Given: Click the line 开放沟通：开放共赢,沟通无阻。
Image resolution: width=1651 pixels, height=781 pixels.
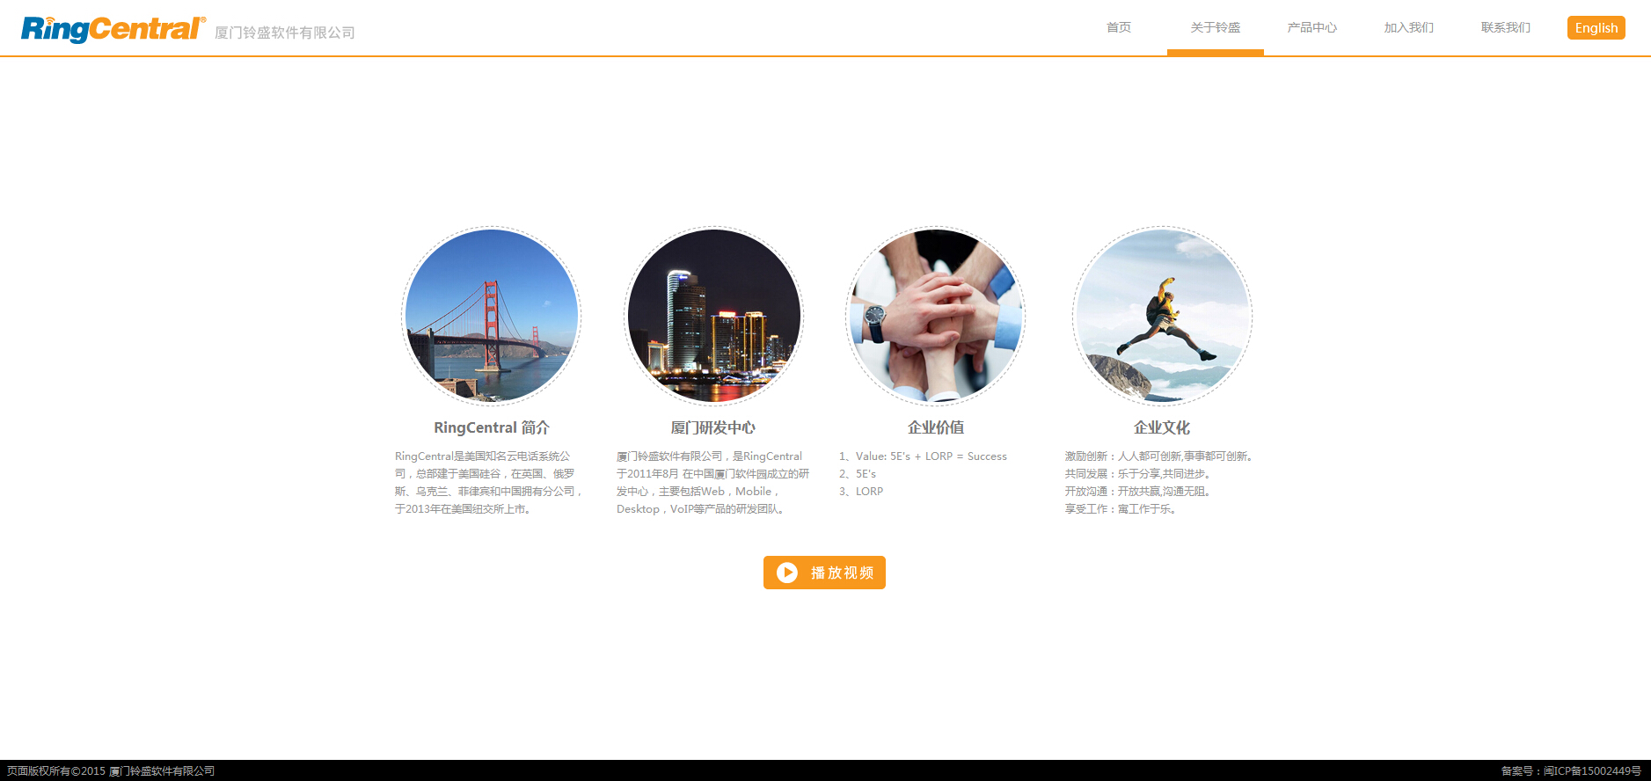Looking at the screenshot, I should tap(1140, 492).
